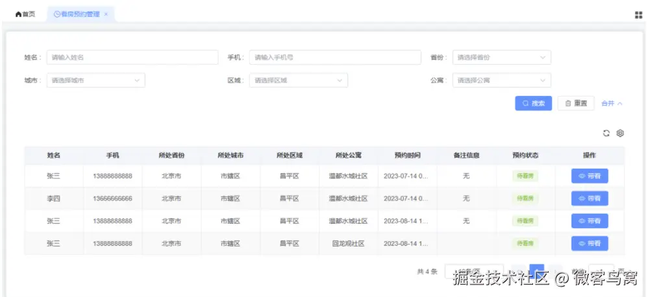Viewport: 648px width, 297px height.
Task: Open the 省份 province dropdown
Action: (502, 57)
